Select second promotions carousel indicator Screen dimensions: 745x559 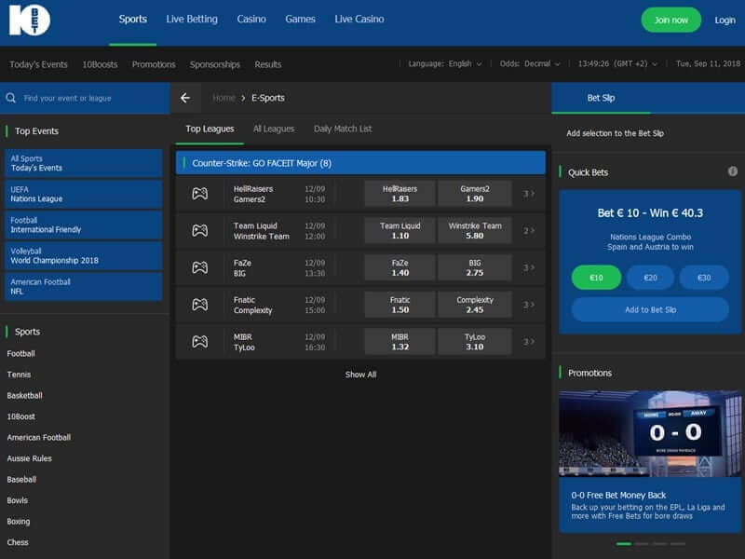tap(642, 544)
